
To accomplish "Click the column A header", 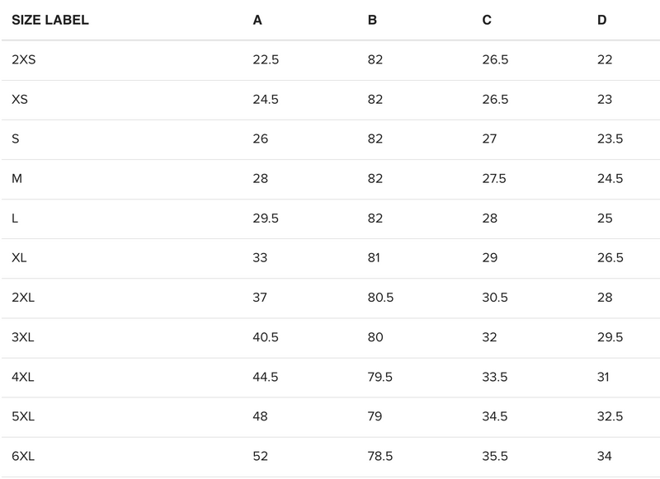I will [257, 21].
